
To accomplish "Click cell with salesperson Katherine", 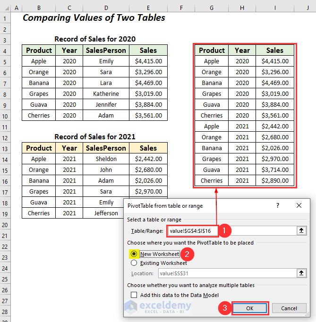I will [x=106, y=93].
